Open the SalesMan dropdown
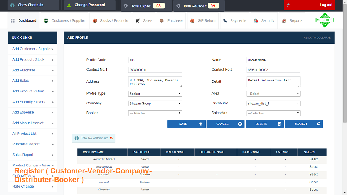 [x=273, y=113]
